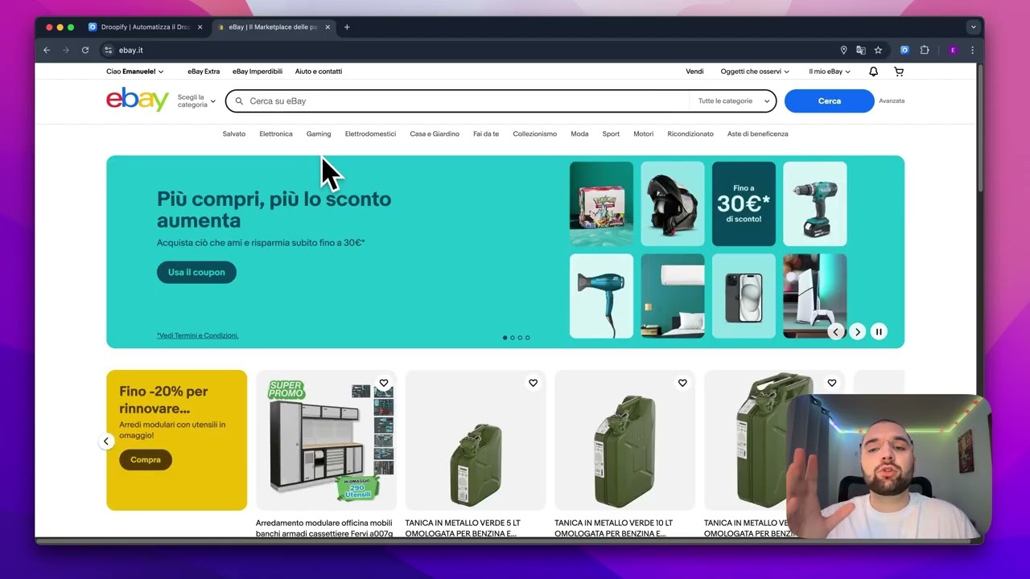Open Chrome three-dot menu
The height and width of the screenshot is (579, 1030).
pos(972,50)
